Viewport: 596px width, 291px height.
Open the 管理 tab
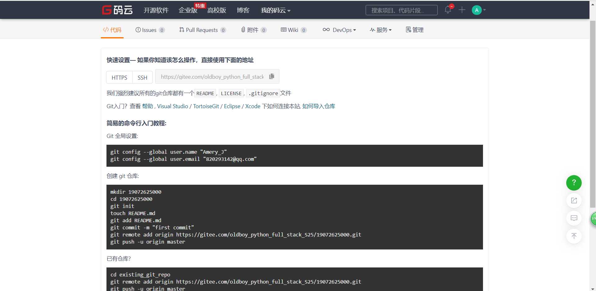click(x=415, y=30)
